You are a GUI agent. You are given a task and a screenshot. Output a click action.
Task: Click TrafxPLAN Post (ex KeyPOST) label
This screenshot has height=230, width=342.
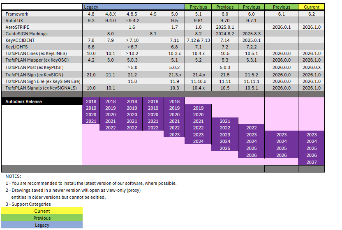(35, 67)
